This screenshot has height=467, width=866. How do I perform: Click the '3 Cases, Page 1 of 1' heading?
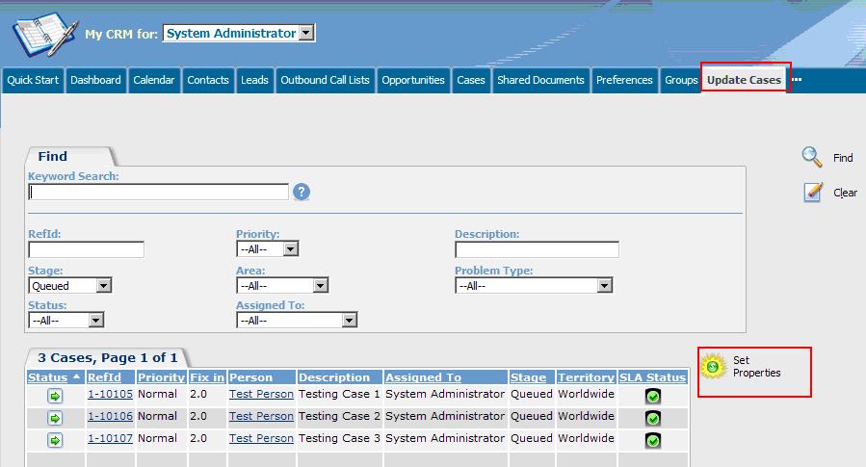click(x=108, y=357)
